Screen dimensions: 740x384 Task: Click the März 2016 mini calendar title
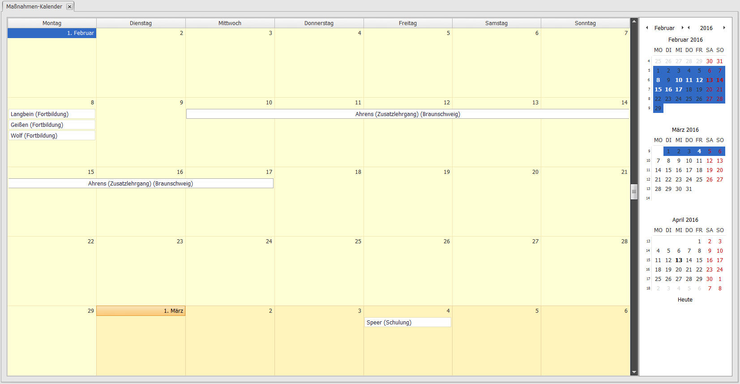click(x=685, y=130)
